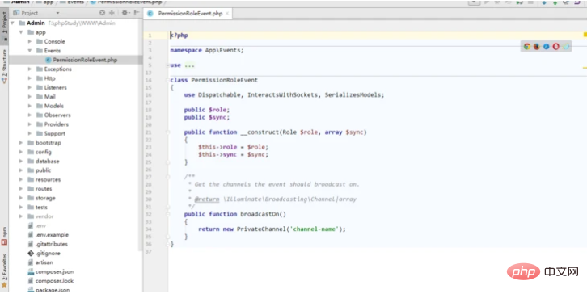587x298 pixels.
Task: Click the yellow warning stripe marker
Action: pyautogui.click(x=585, y=68)
